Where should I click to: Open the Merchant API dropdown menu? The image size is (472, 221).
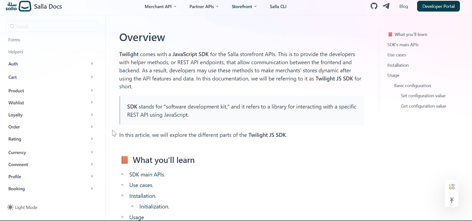160,6
